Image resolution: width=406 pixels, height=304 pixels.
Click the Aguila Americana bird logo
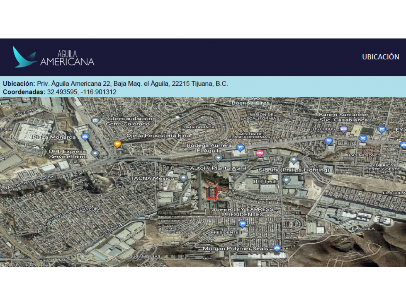(x=24, y=57)
